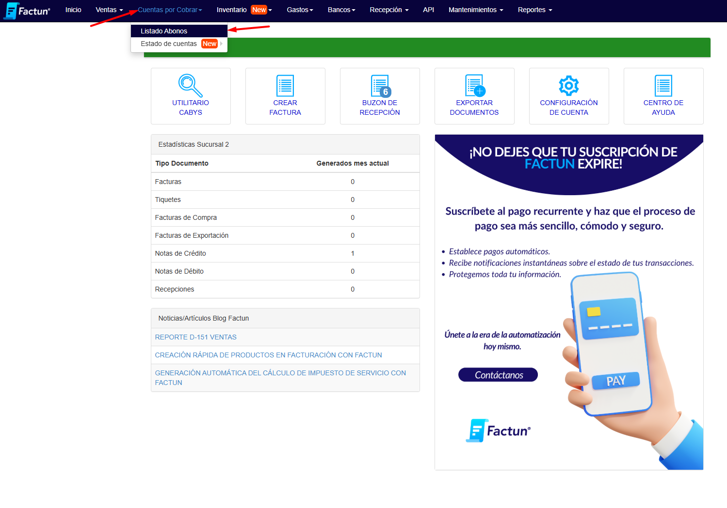Click the Factun logo in the banner
727x508 pixels.
[499, 431]
